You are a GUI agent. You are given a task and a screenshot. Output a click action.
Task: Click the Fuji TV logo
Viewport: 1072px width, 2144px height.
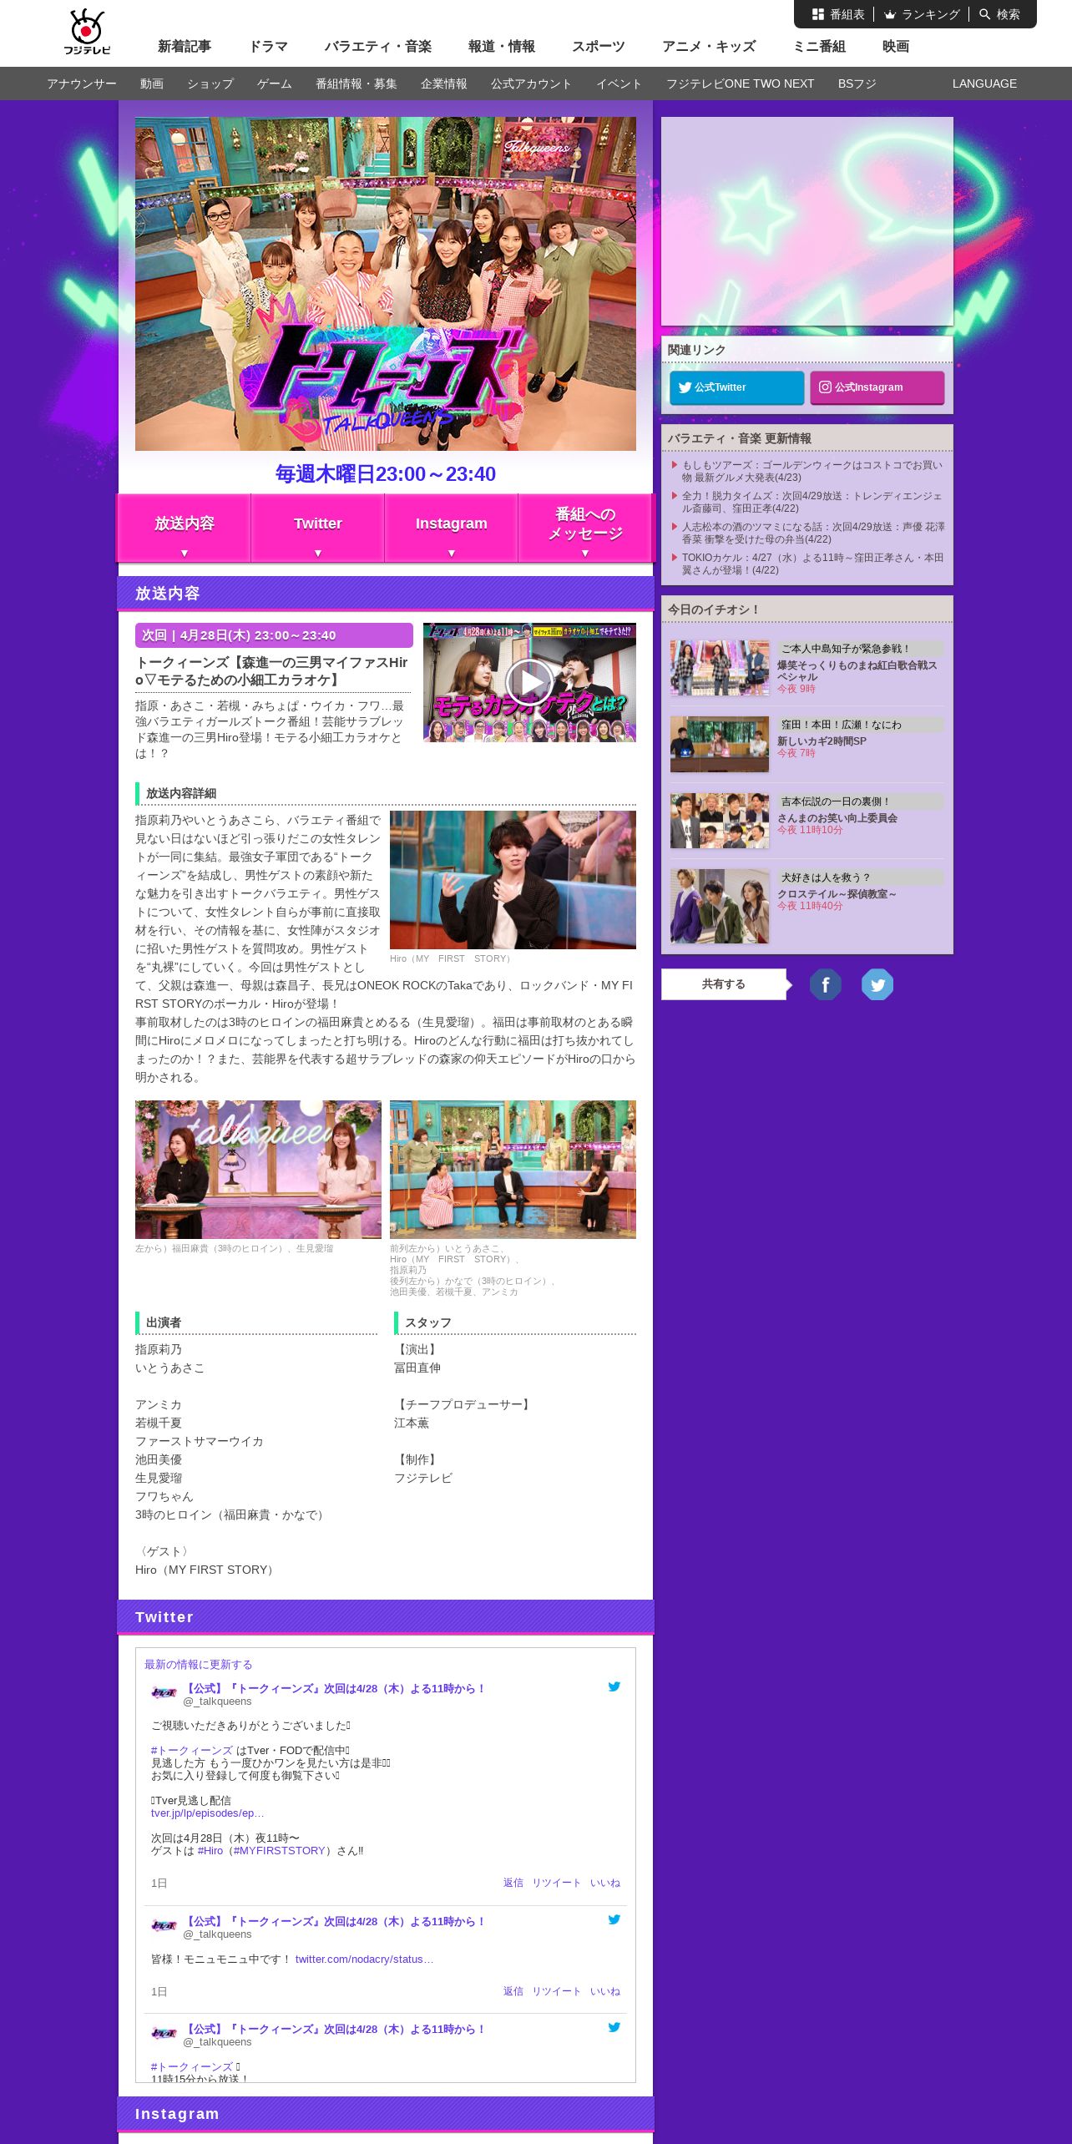[x=87, y=32]
